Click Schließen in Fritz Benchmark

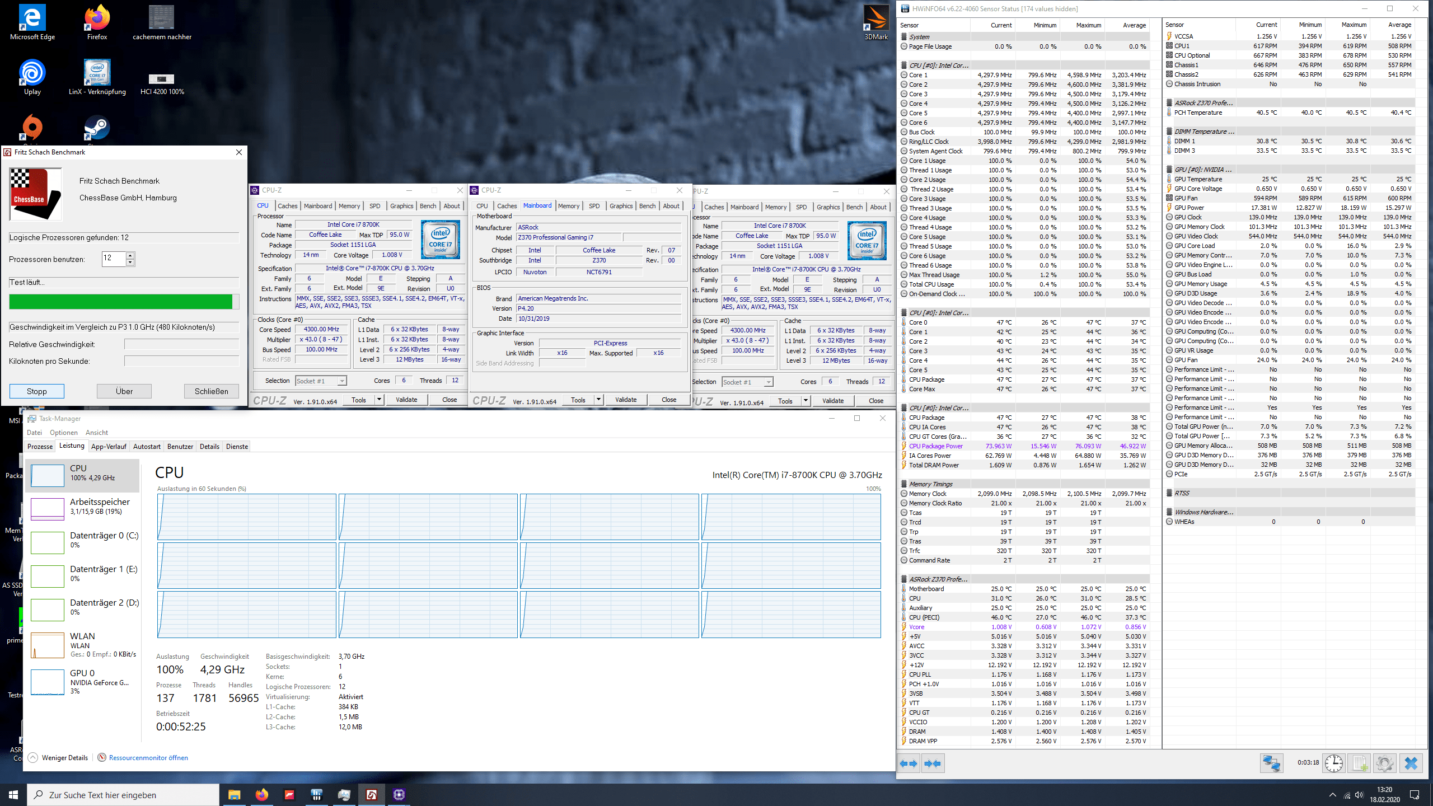point(212,391)
